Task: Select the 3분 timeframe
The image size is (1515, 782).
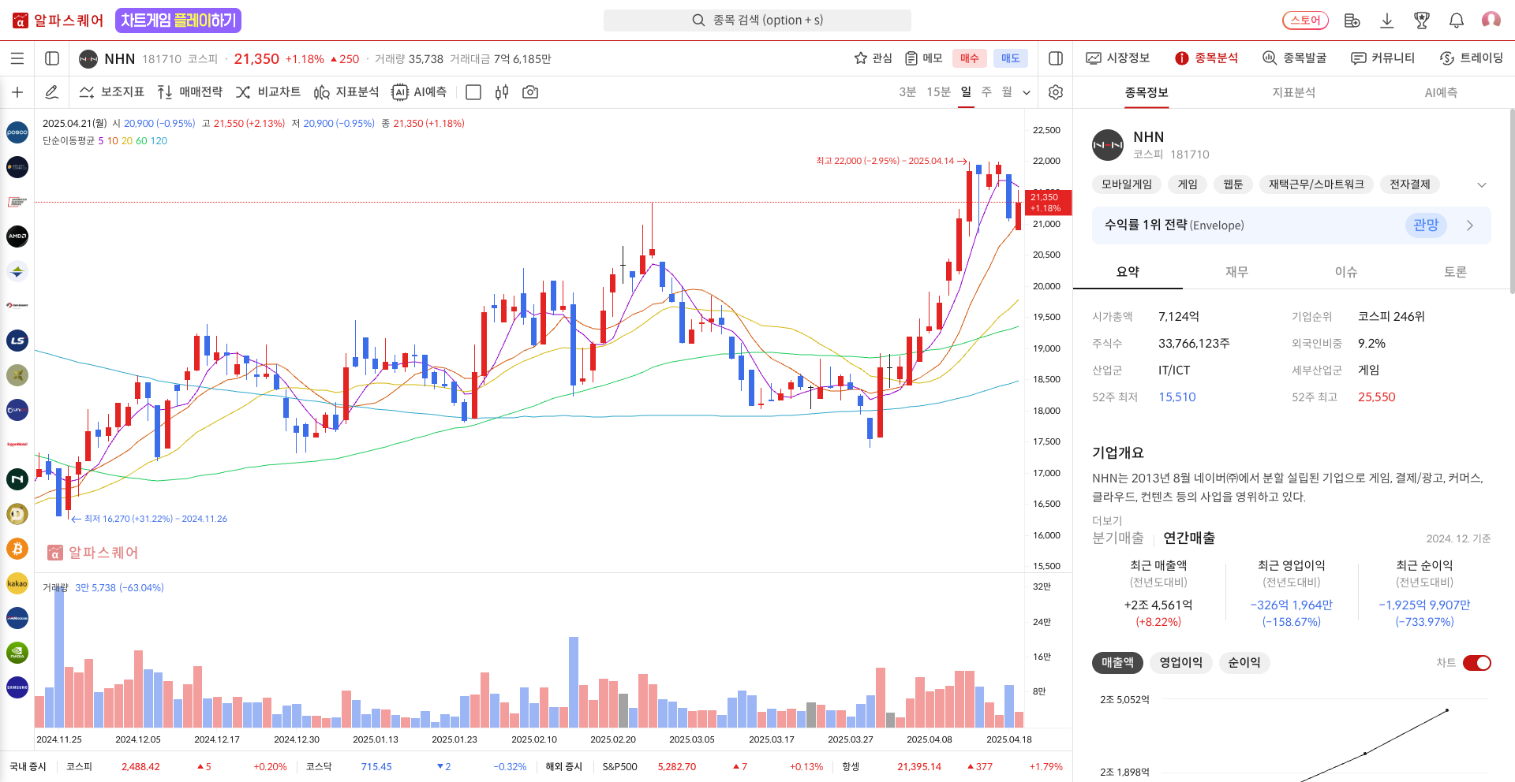Action: [x=907, y=92]
